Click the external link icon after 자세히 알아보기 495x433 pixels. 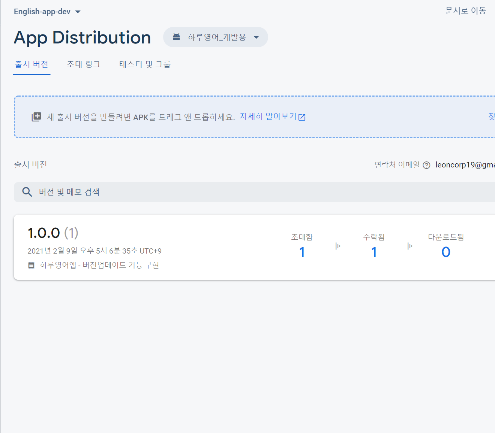(302, 117)
